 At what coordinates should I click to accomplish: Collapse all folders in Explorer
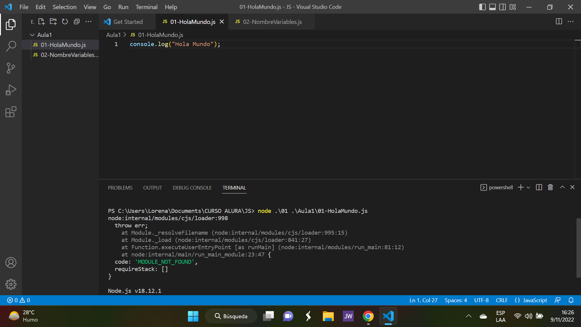pyautogui.click(x=77, y=21)
